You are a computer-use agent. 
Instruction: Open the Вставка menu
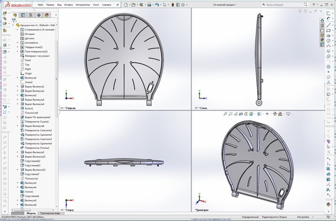(68, 5)
